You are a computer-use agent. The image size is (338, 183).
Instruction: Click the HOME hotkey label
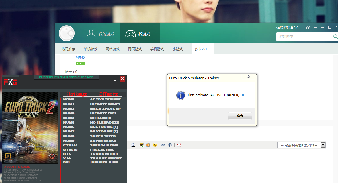coord(69,99)
